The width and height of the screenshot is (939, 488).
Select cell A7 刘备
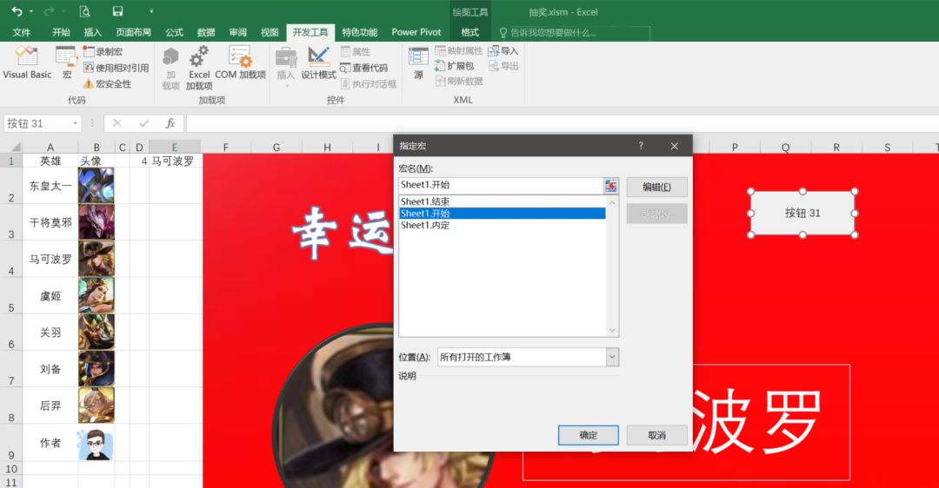pos(50,369)
